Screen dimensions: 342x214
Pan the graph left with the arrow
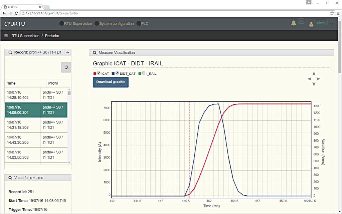(x=309, y=79)
